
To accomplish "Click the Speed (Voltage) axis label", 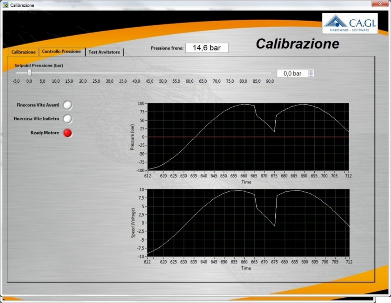I will pyautogui.click(x=133, y=223).
